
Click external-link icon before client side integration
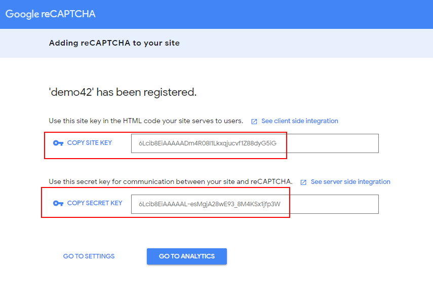(x=254, y=122)
